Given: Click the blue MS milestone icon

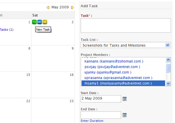Looking at the screenshot, I should coord(39,22).
